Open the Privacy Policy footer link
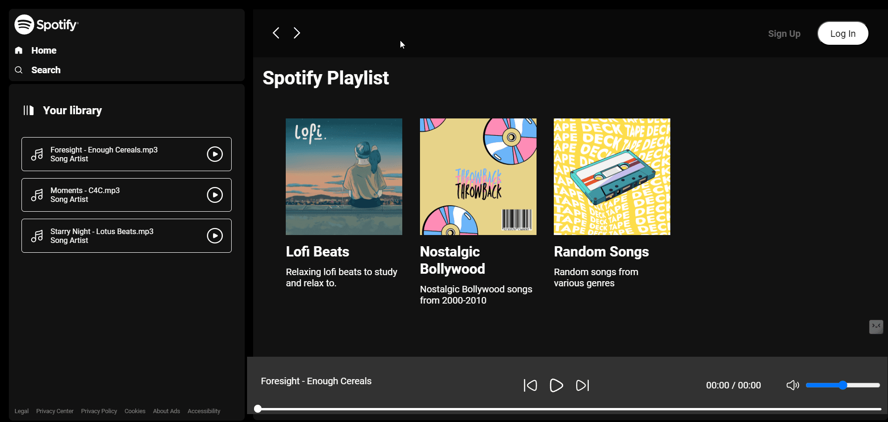This screenshot has width=888, height=422. tap(99, 411)
